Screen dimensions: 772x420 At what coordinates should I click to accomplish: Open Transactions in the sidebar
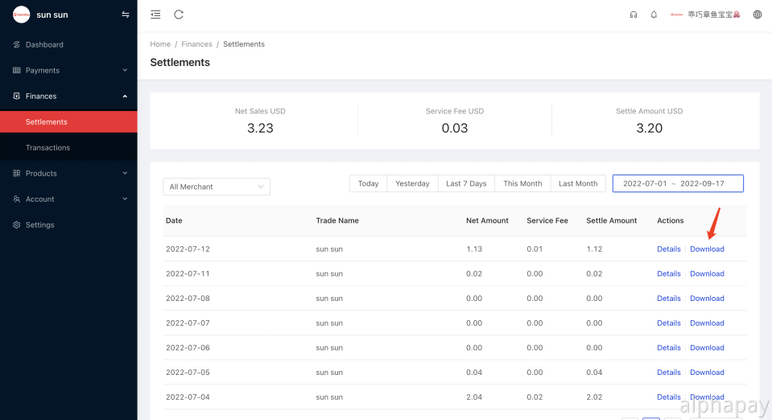click(47, 148)
